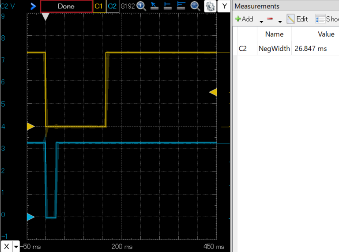Expand the X cursor dropdown arrow
The height and width of the screenshot is (252, 339).
(16, 247)
